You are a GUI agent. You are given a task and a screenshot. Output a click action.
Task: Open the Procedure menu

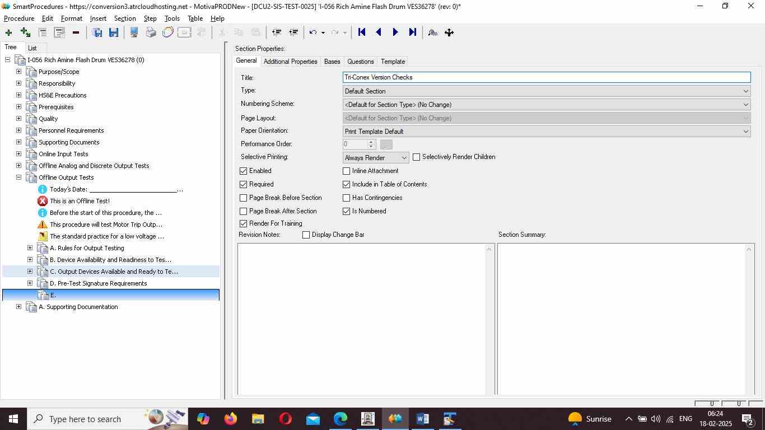tap(19, 18)
